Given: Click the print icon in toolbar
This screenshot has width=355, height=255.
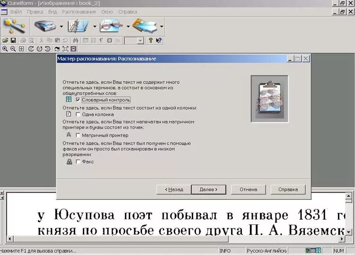Looking at the screenshot, I should click(23, 41).
